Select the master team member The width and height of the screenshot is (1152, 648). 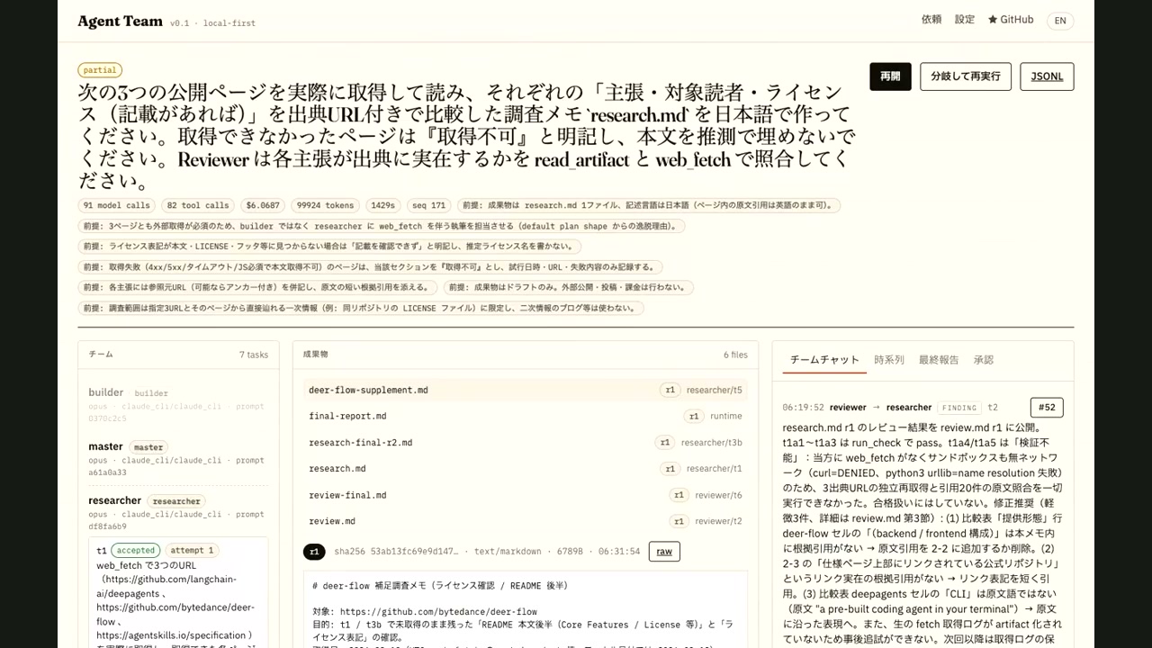click(105, 446)
